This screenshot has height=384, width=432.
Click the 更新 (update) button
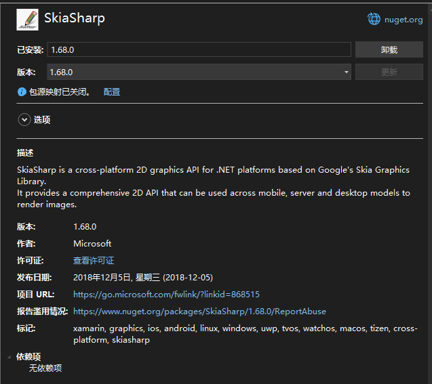[x=389, y=72]
